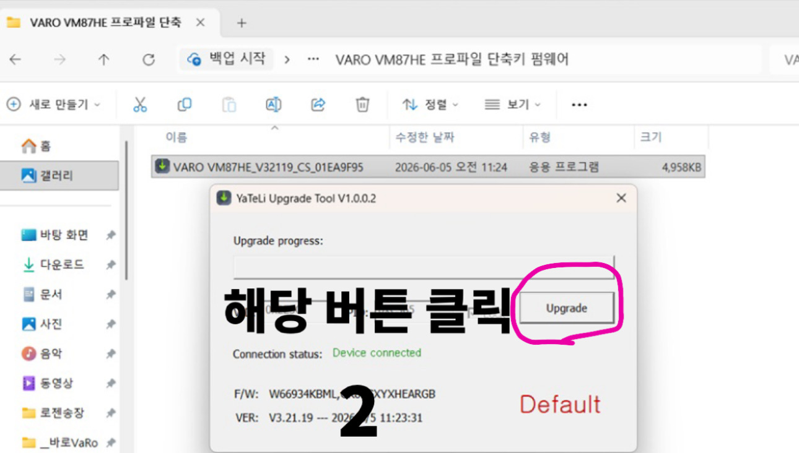Click the file size cell 4,958KB

681,167
